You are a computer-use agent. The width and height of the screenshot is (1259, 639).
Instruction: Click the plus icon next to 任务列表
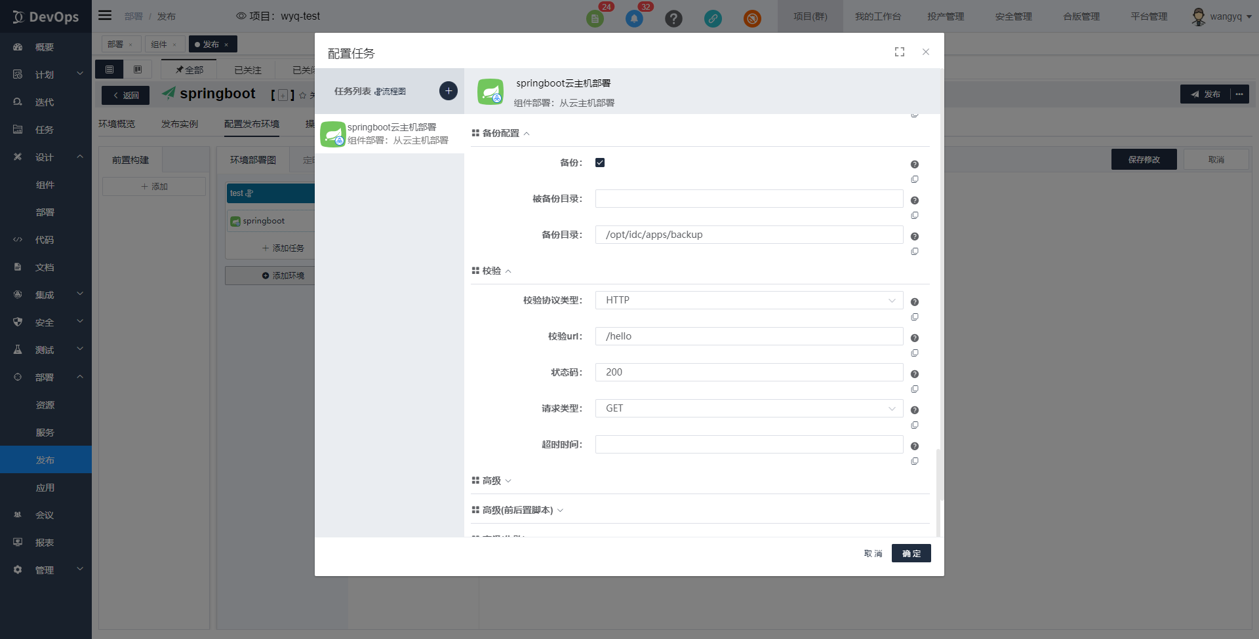click(x=448, y=90)
